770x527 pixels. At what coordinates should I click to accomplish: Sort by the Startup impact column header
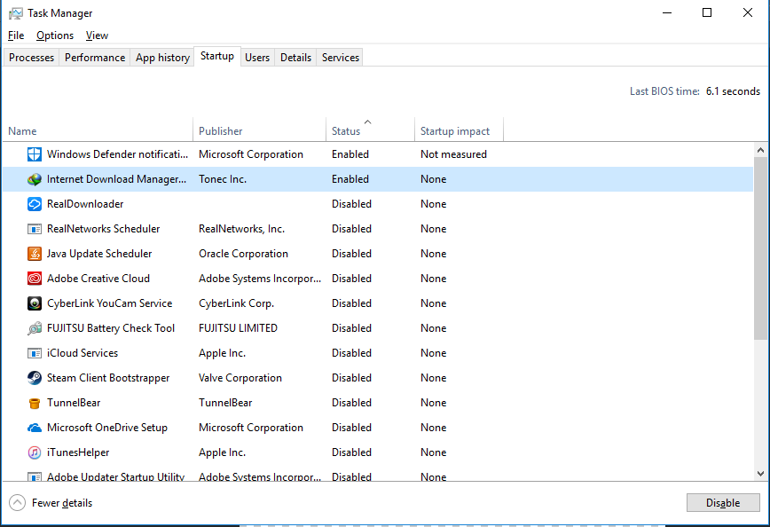click(x=460, y=130)
